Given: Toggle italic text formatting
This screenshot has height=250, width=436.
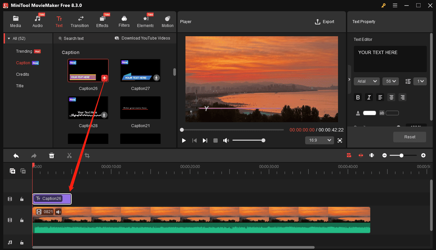Looking at the screenshot, I should tap(369, 97).
